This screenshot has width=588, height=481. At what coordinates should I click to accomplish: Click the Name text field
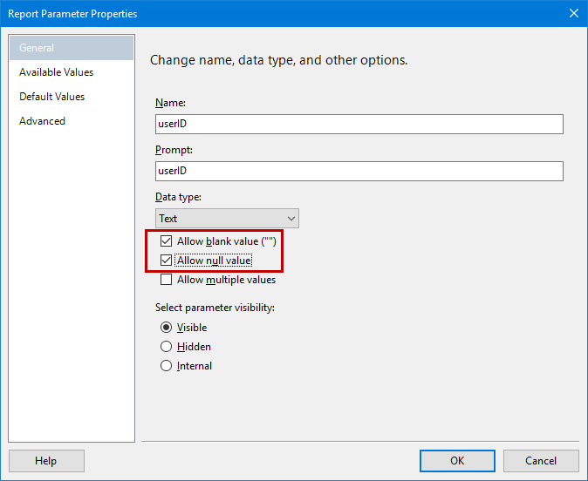(x=359, y=124)
